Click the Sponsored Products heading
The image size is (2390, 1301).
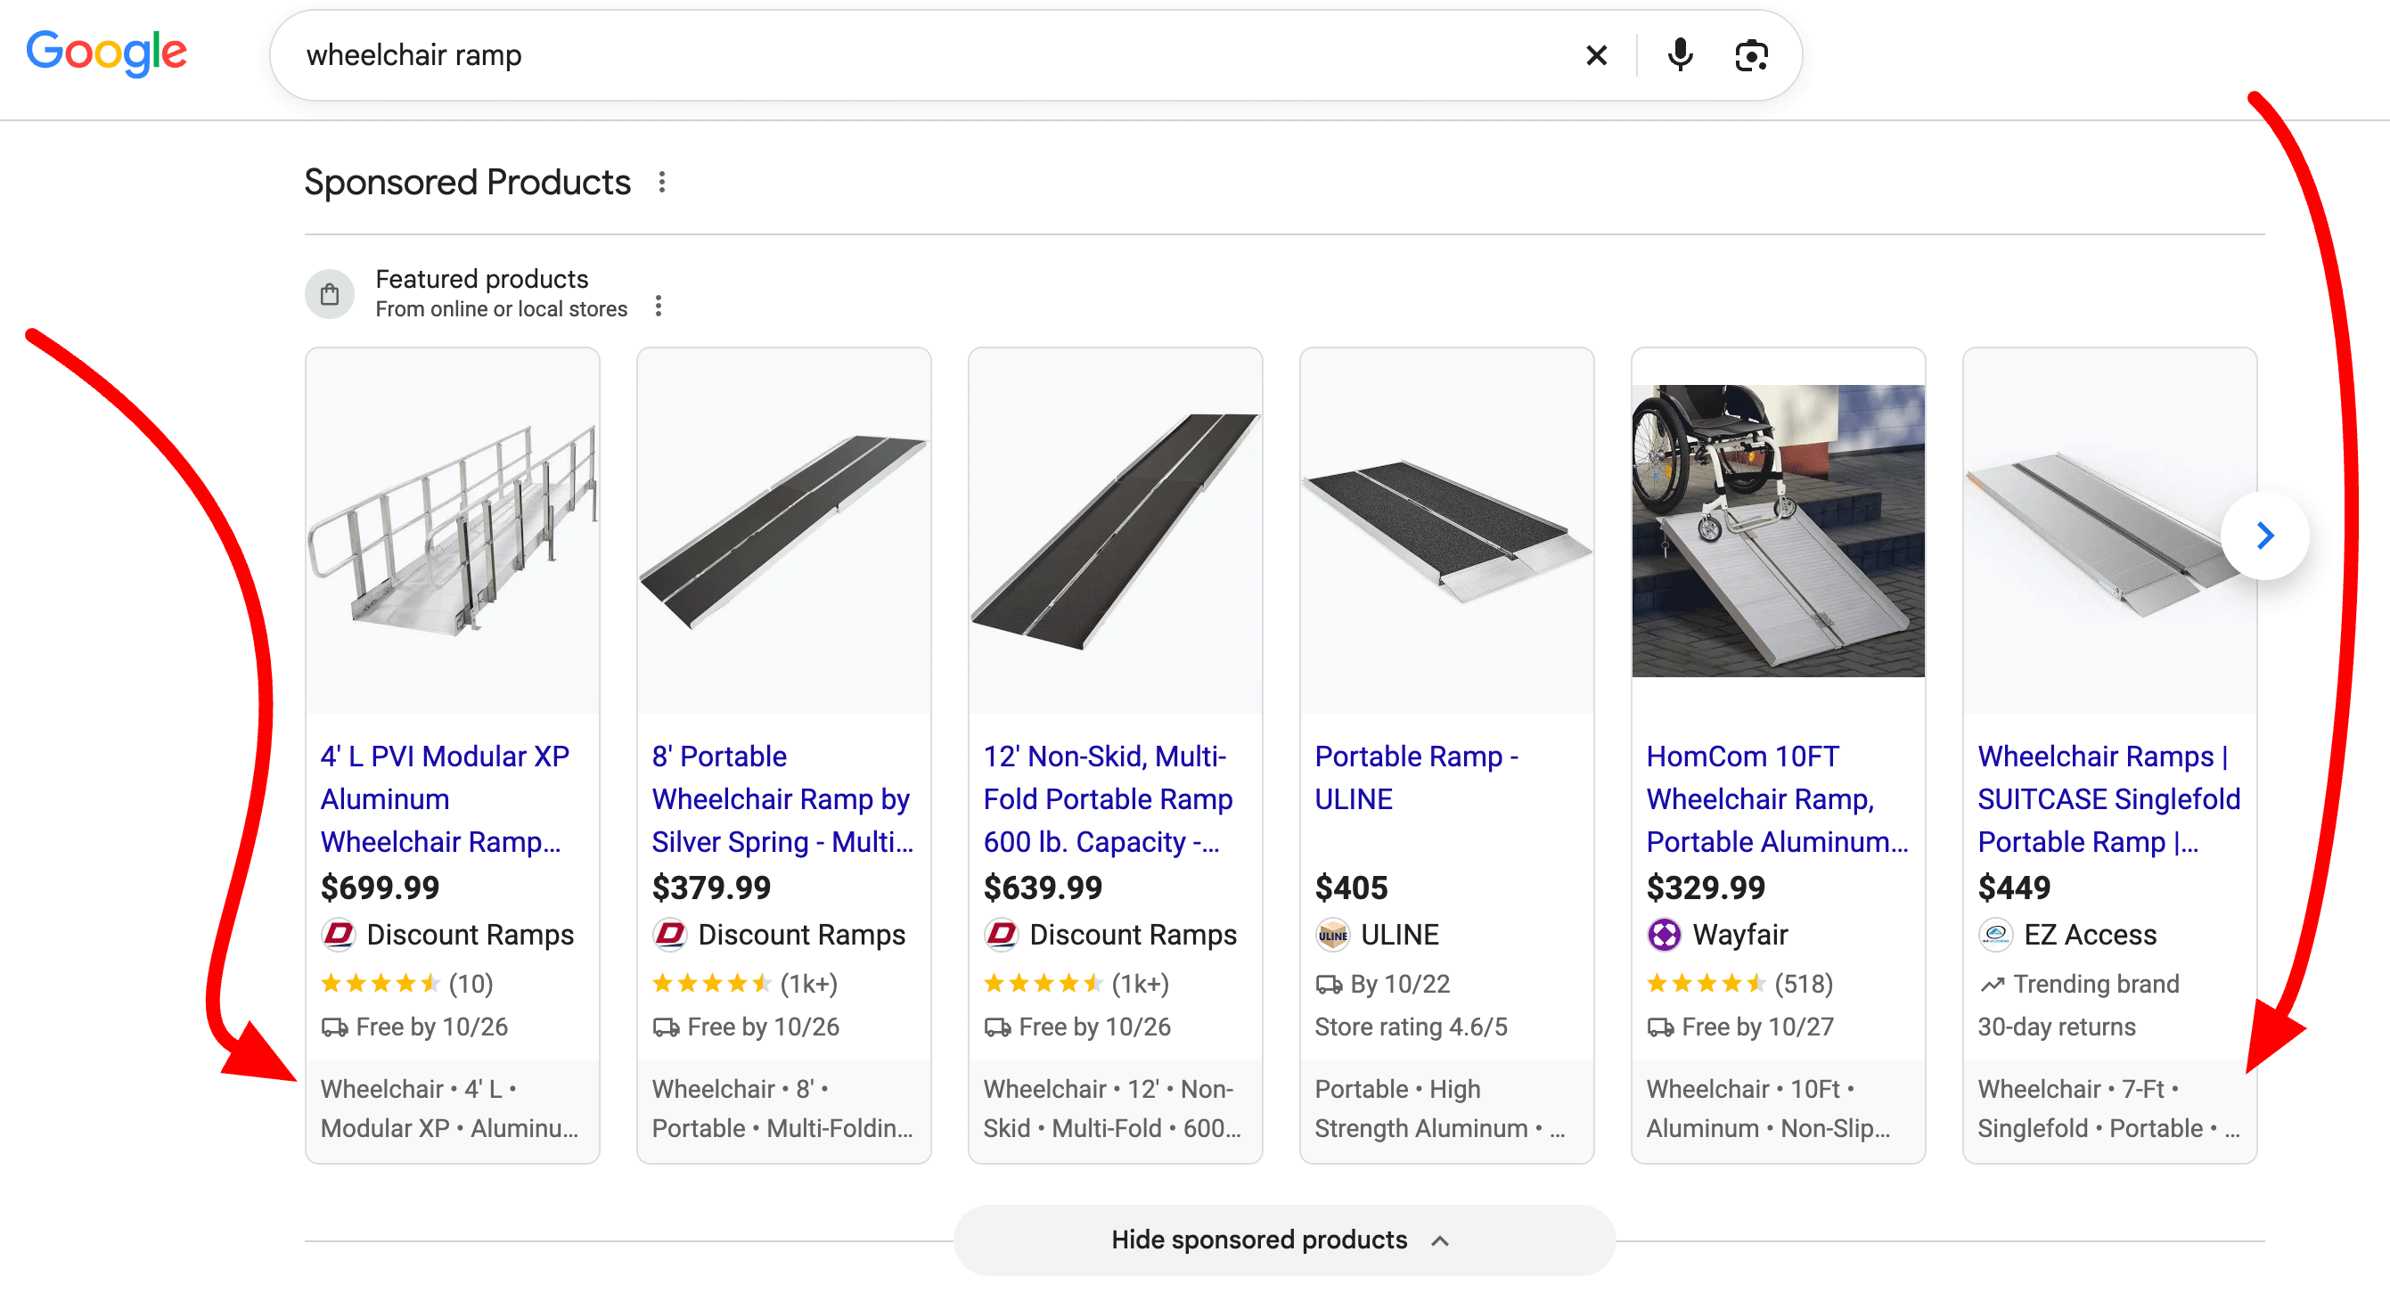[x=468, y=182]
